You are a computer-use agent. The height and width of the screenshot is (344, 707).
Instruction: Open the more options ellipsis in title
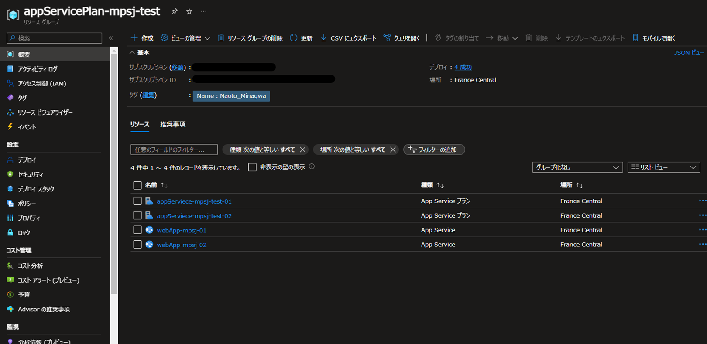(x=204, y=12)
